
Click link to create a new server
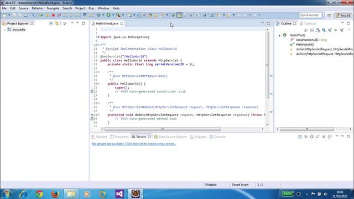click(134, 144)
